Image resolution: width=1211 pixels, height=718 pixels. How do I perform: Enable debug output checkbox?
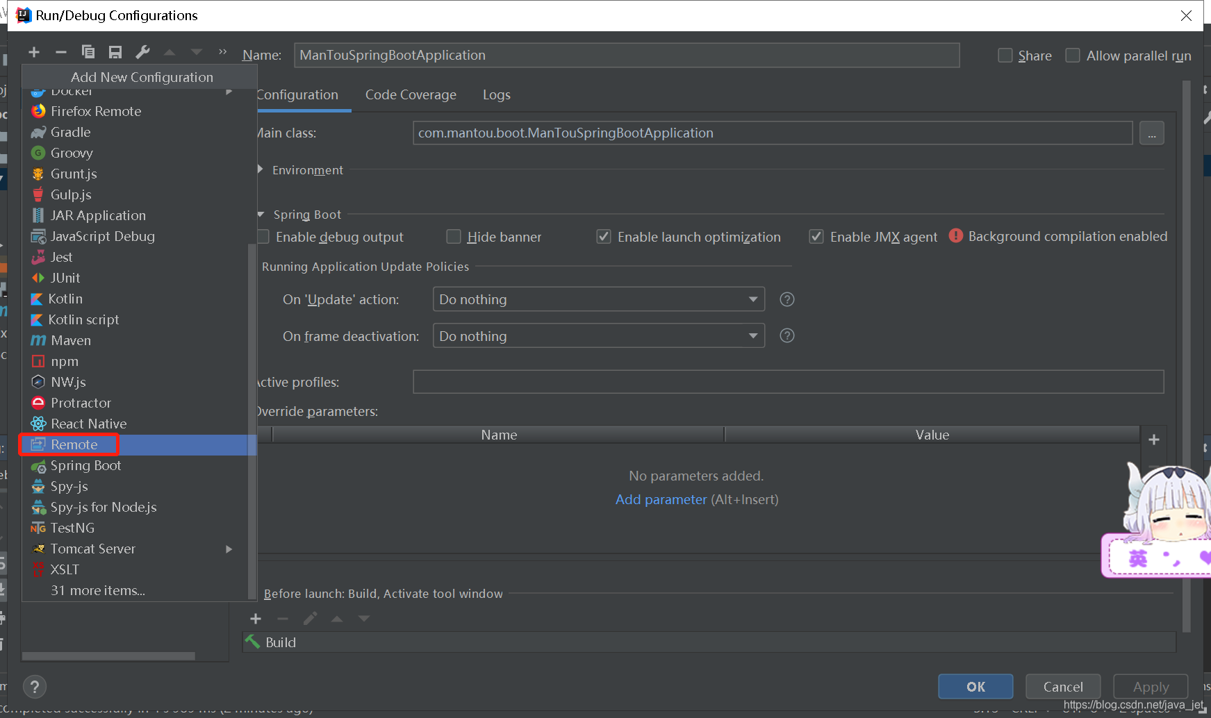click(x=263, y=237)
